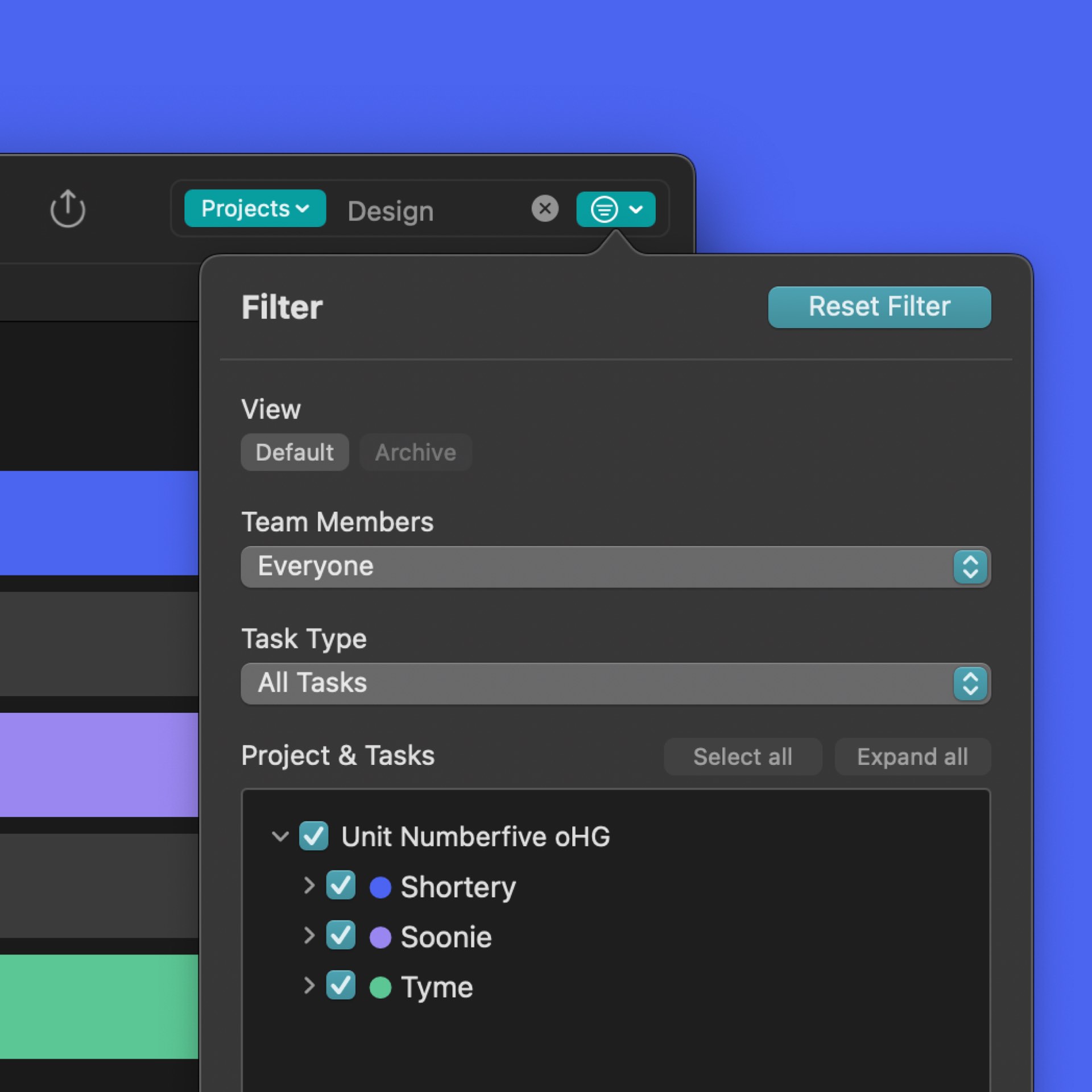Expand the Soonie project tasks

pyautogui.click(x=309, y=936)
